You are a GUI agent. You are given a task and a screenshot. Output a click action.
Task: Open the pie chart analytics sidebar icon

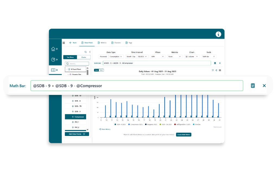(53, 60)
